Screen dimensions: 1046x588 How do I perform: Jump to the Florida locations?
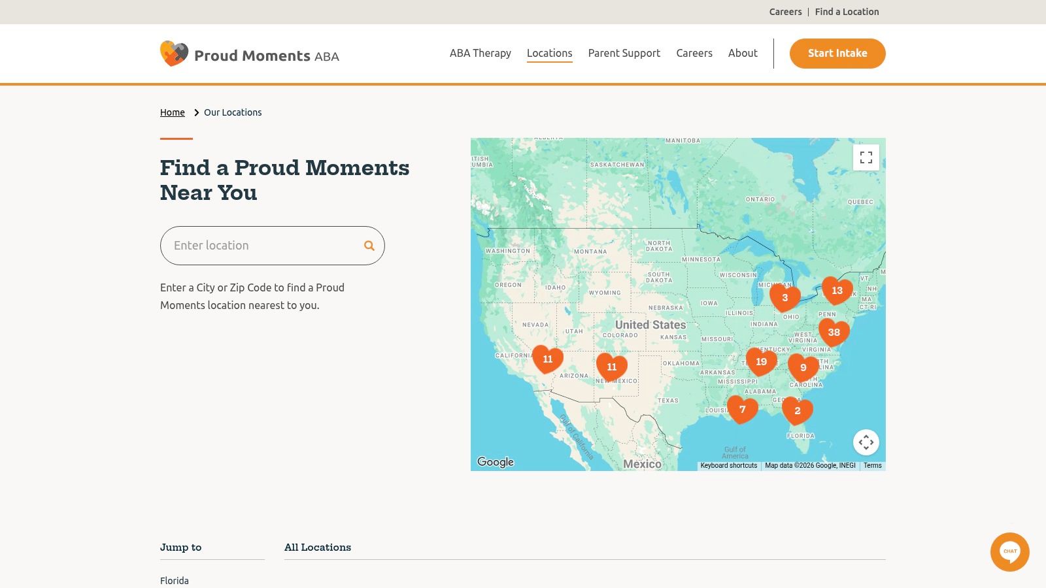[x=175, y=581]
